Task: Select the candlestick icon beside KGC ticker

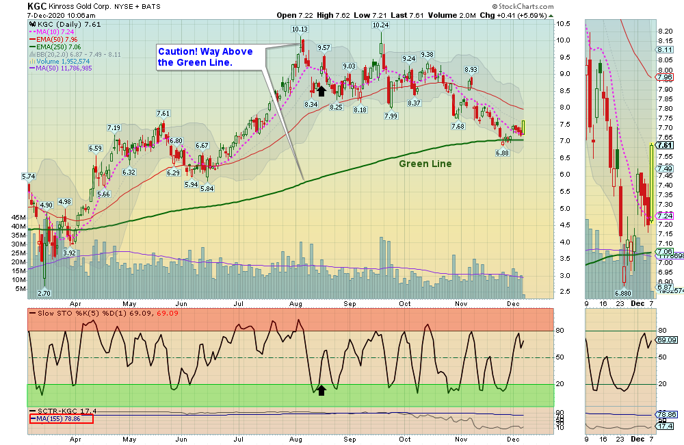Action: pos(33,25)
